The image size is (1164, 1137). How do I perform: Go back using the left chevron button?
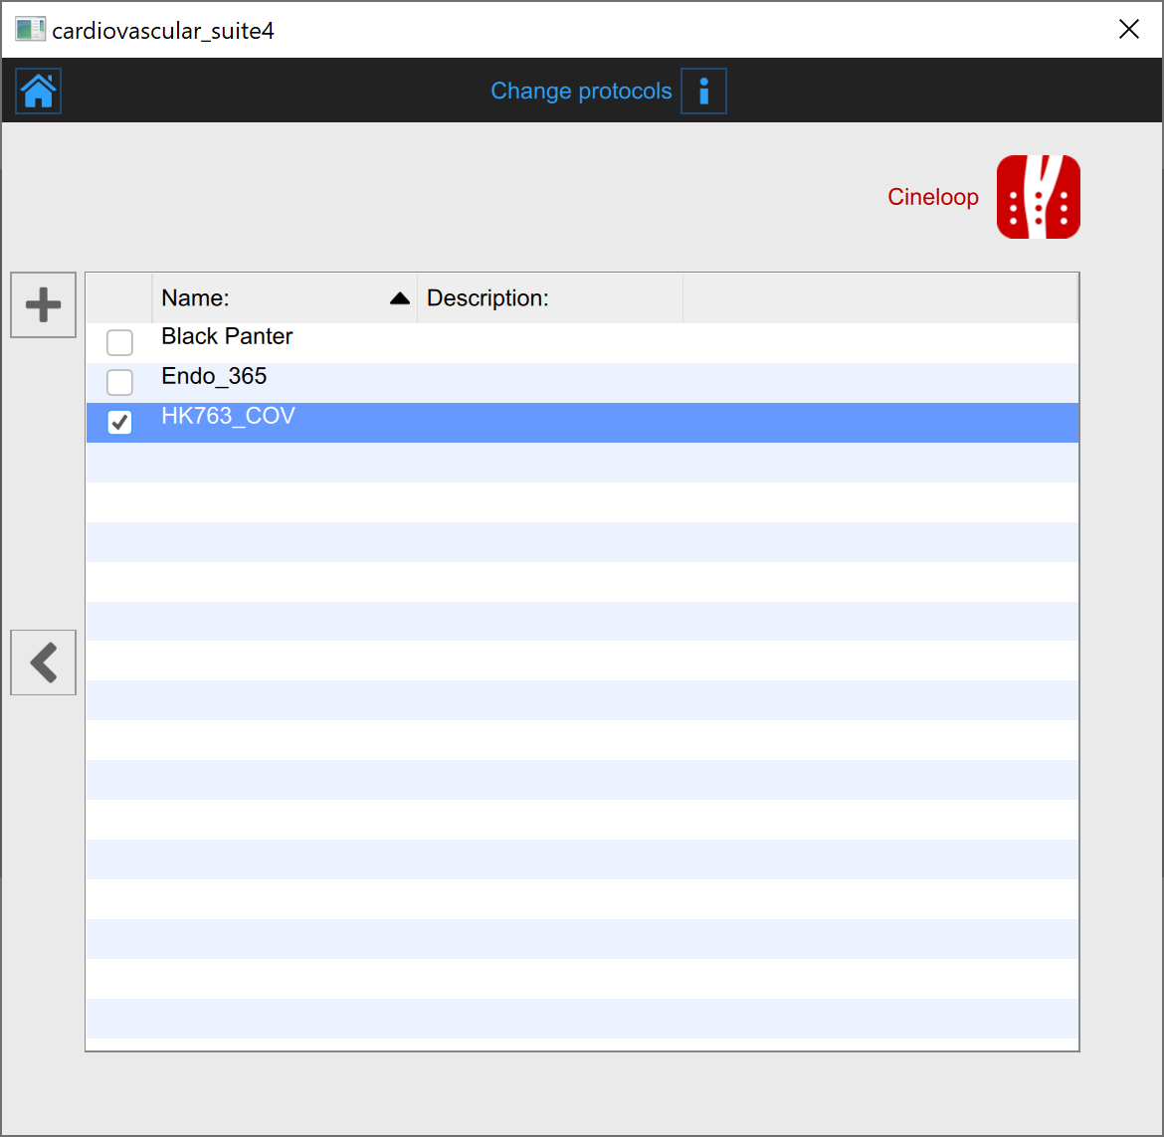(43, 662)
